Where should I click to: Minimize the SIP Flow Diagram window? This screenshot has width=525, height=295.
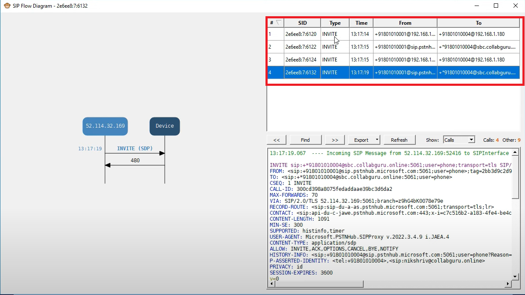(476, 6)
